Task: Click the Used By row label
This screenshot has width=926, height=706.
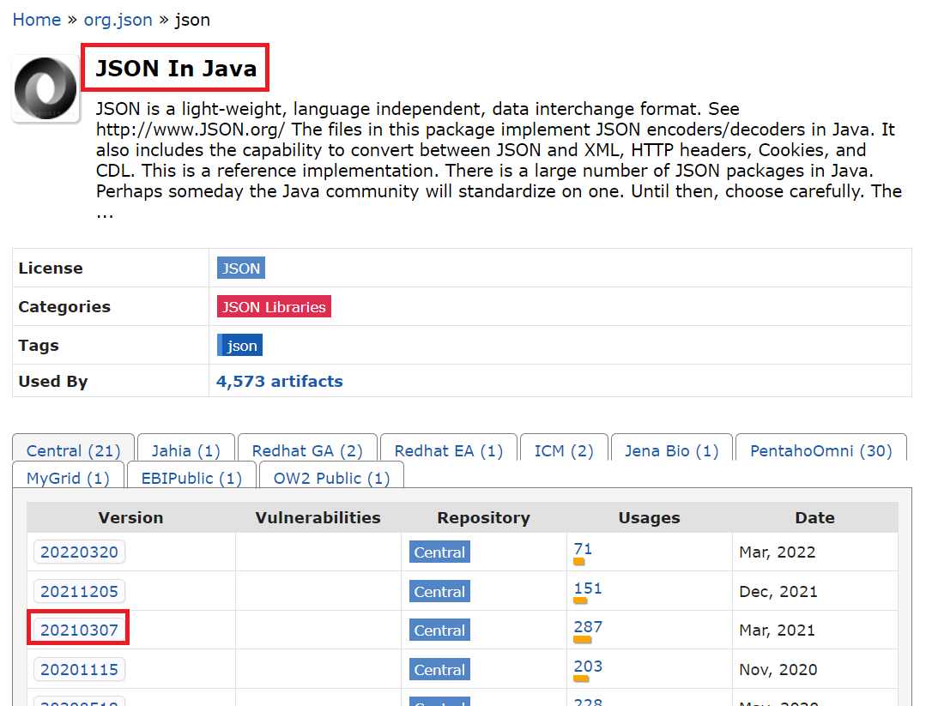Action: (53, 382)
